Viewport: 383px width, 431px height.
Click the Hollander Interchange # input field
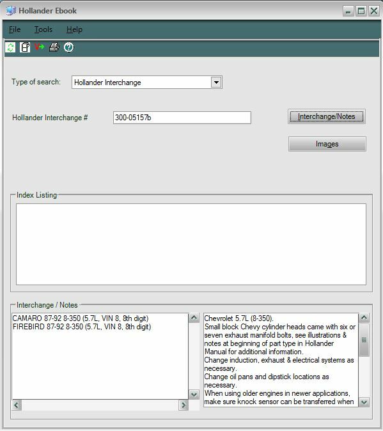pos(182,118)
